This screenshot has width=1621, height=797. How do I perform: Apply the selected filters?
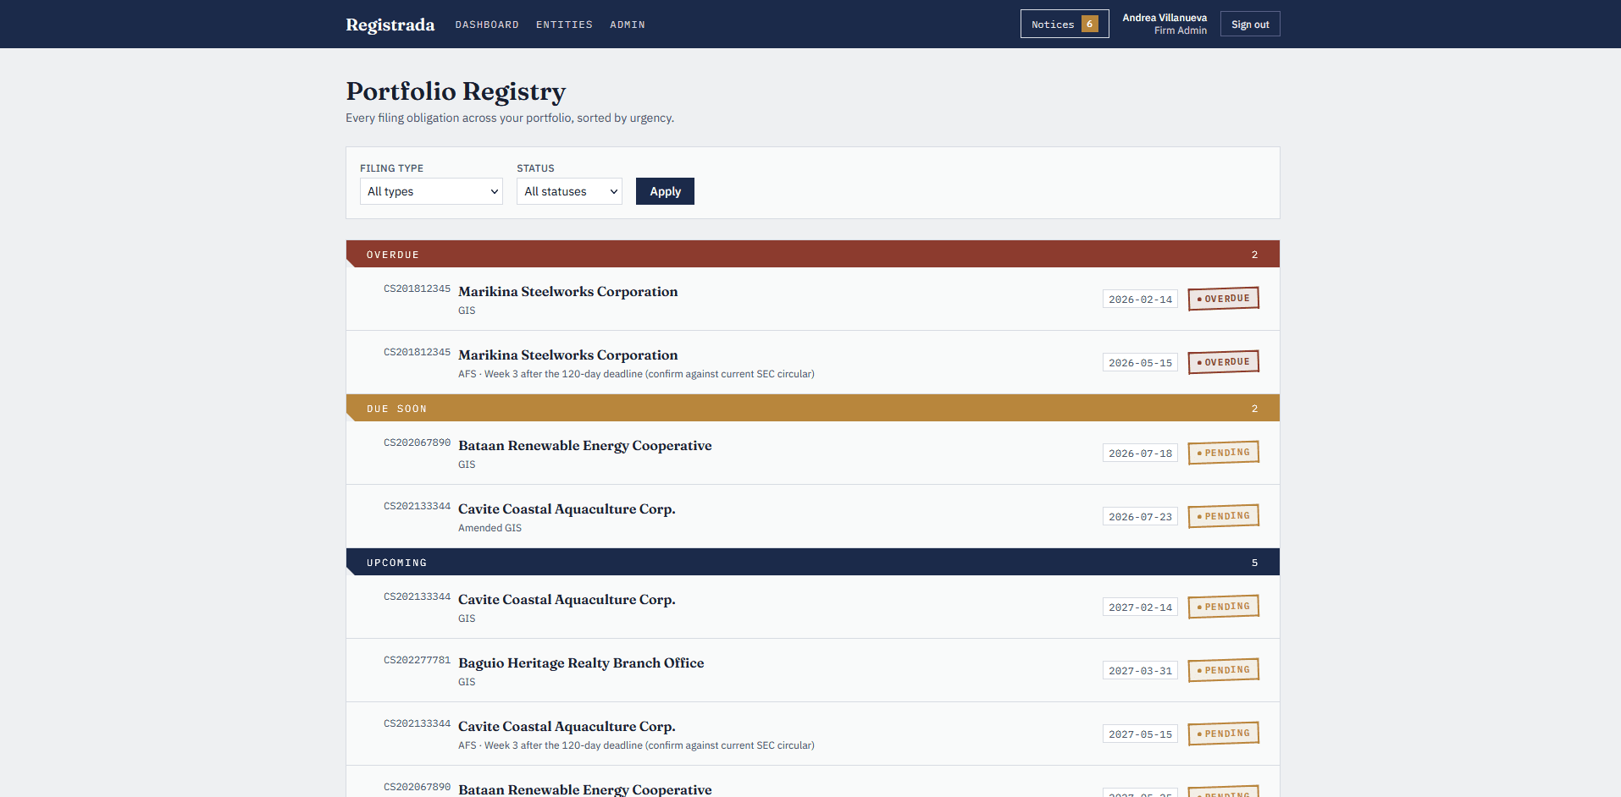tap(665, 191)
